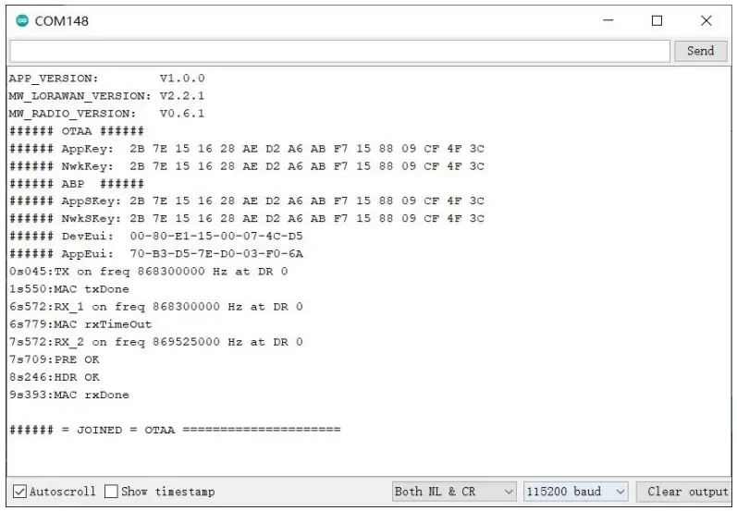Click the MW_LORAWAN_VERSION: V2.2.1 line
Image resolution: width=737 pixels, height=511 pixels.
(106, 96)
